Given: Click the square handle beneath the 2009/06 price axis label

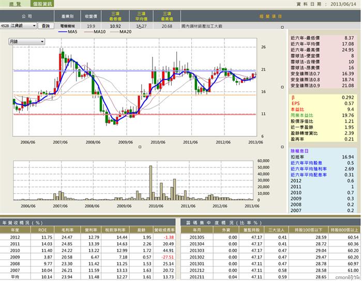Looking at the screenshot, I should pos(140,147).
